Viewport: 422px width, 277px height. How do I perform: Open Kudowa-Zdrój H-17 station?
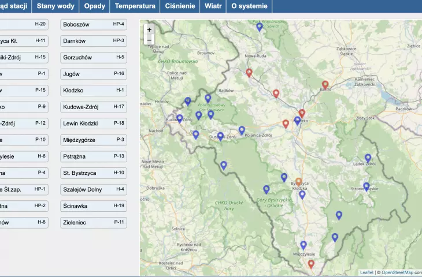click(94, 107)
